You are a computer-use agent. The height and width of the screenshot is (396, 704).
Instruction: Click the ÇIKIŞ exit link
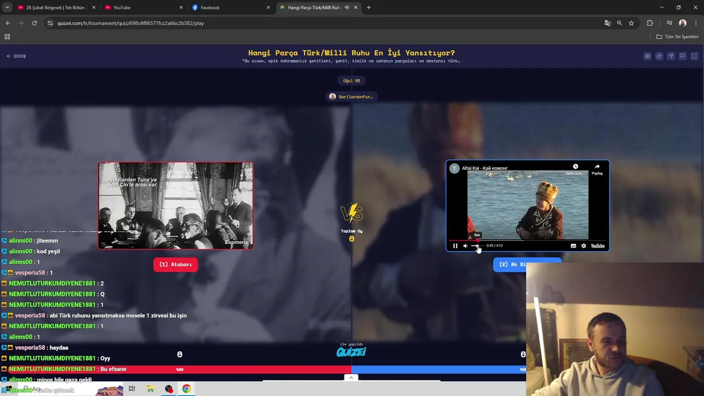coord(16,56)
